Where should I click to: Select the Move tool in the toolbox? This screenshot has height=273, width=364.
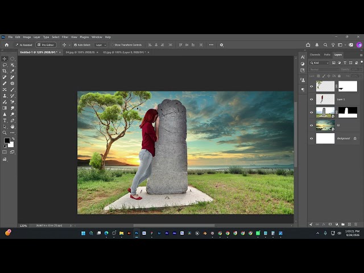5,59
